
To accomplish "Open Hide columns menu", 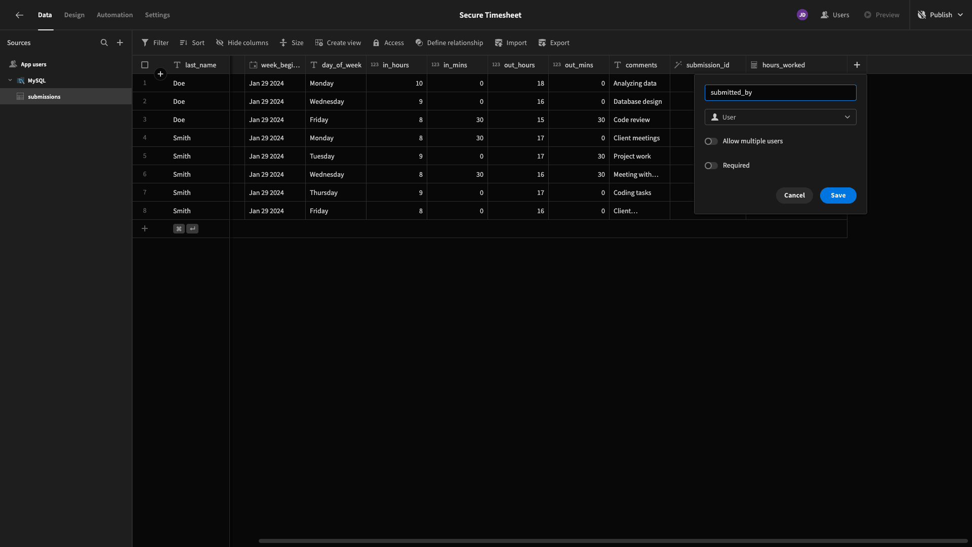I will 242,43.
